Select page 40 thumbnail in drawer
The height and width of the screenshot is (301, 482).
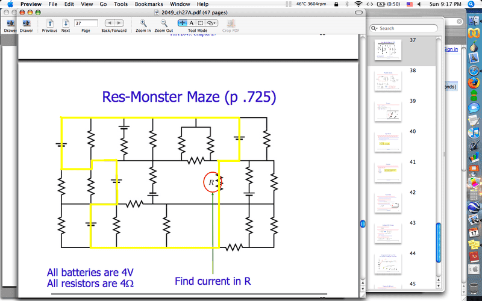[x=387, y=141]
